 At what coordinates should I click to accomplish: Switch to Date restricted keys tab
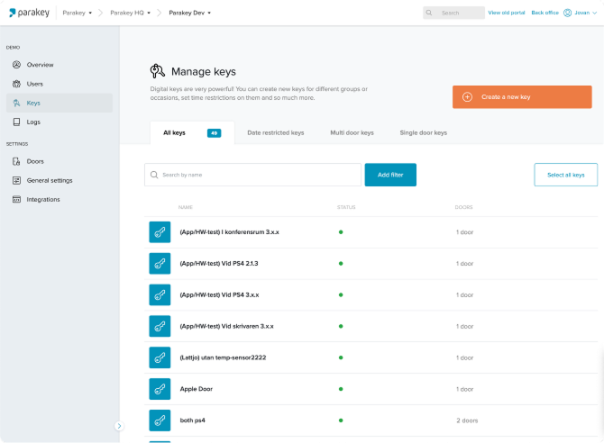(276, 132)
